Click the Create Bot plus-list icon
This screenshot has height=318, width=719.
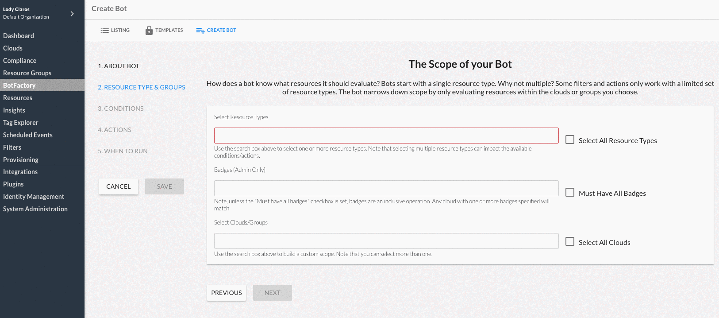[x=200, y=31]
